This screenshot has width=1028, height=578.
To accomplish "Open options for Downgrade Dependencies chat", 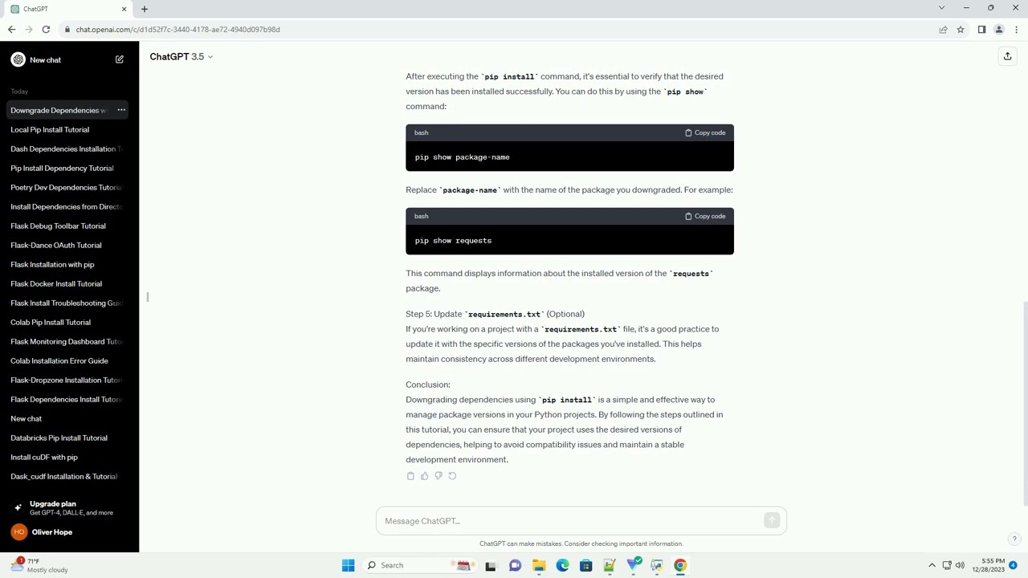I will [121, 110].
